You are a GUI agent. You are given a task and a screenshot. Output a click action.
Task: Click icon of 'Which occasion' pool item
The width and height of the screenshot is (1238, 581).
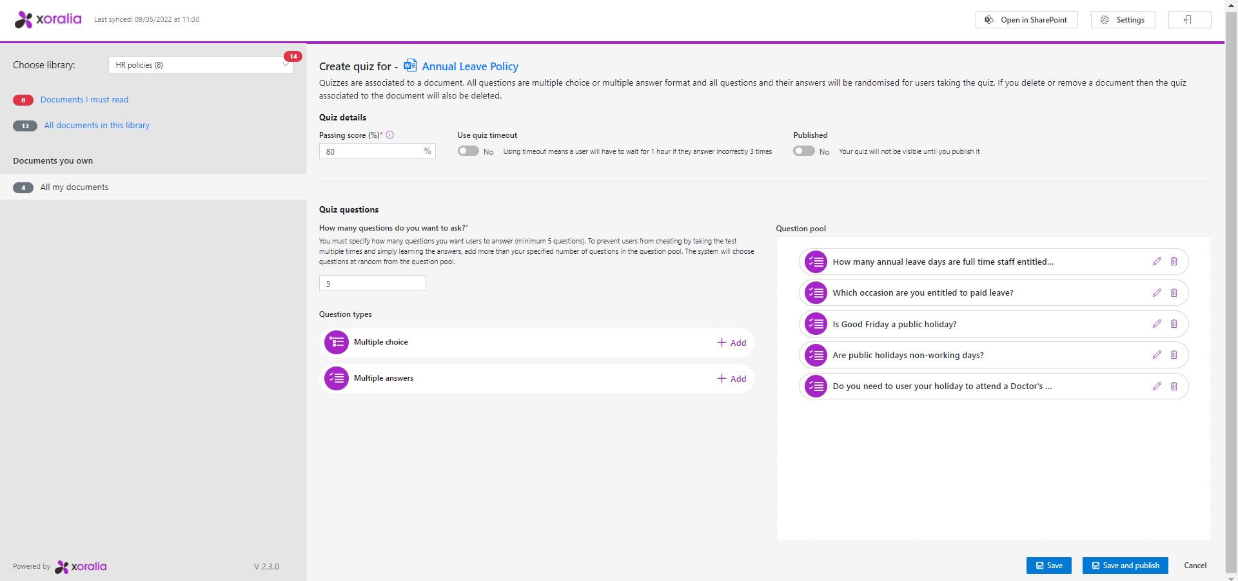(816, 292)
